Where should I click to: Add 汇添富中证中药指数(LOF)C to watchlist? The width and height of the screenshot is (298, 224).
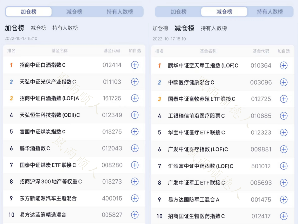pos(284,166)
